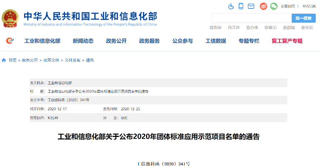Select the 找文件 search shortcut
Viewport: 321px width, 168px height.
click(234, 28)
